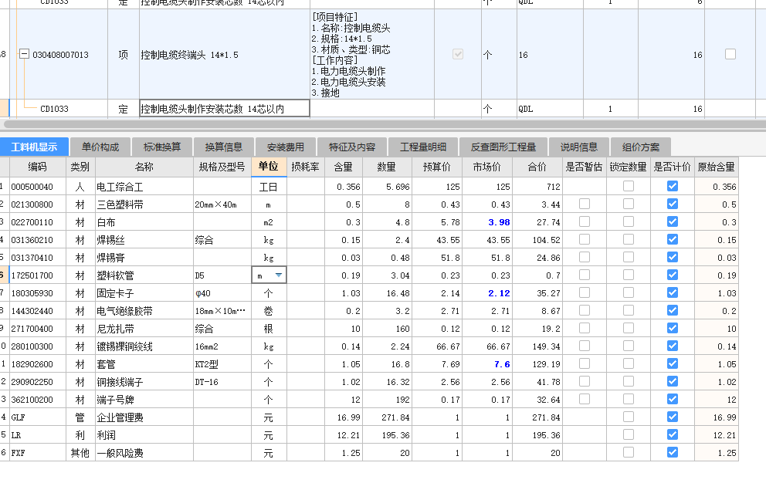Click 尼龙扎带 name cell
766x483 pixels.
(144, 329)
